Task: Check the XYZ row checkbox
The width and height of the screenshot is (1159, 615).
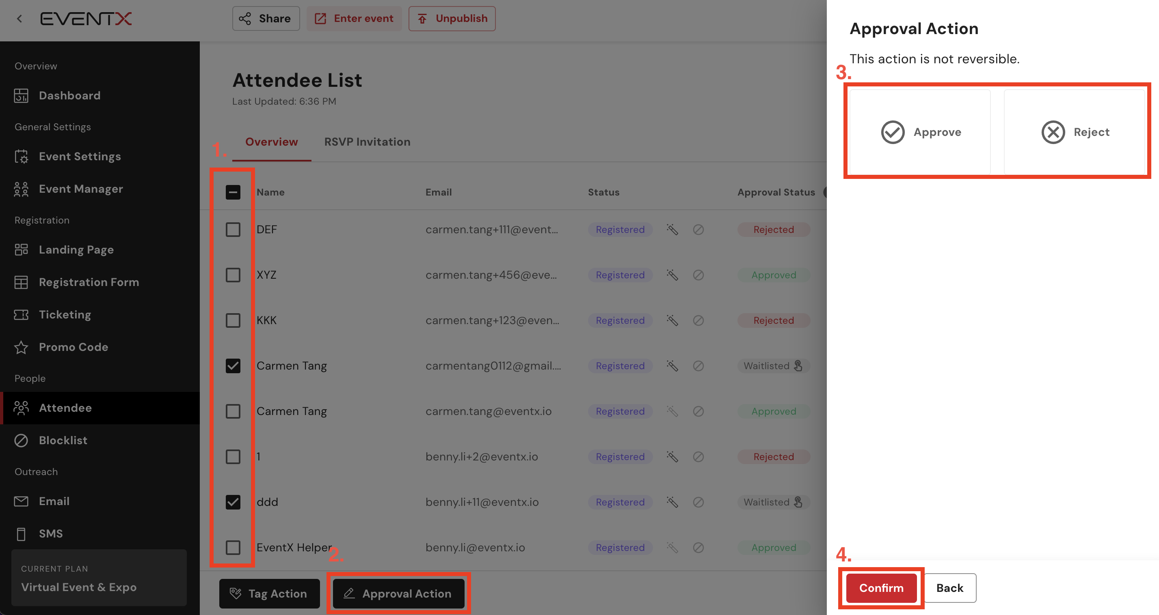Action: click(x=233, y=275)
